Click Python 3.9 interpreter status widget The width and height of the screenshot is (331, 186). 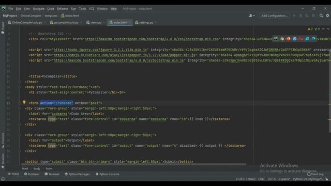click(x=308, y=179)
